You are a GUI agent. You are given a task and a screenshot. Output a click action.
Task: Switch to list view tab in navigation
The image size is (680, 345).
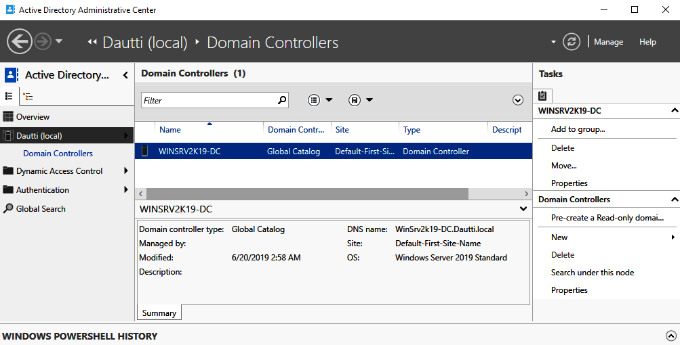point(9,96)
